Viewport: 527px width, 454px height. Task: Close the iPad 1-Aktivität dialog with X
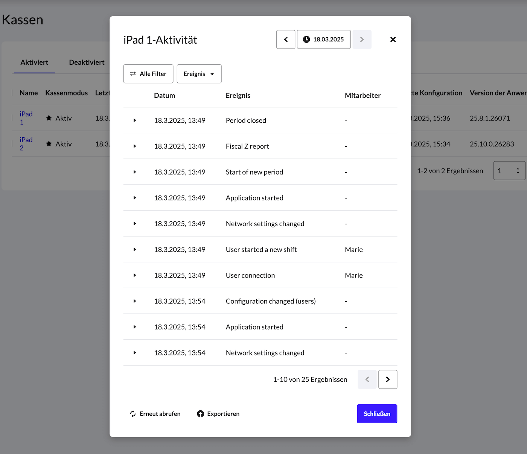[x=393, y=39]
